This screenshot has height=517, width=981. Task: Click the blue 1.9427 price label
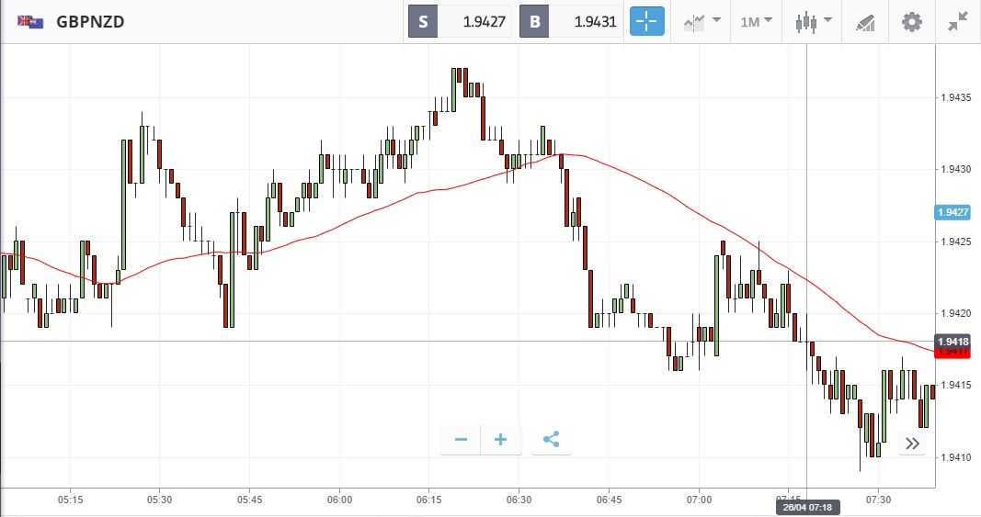pos(953,212)
